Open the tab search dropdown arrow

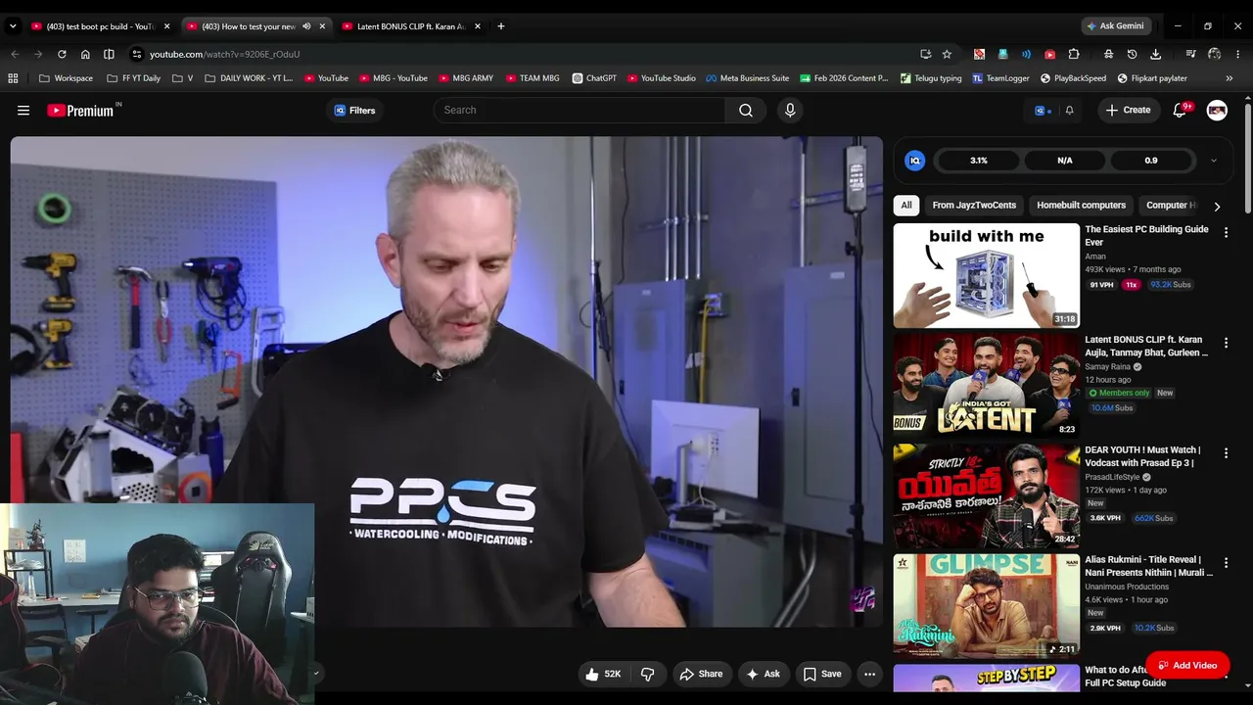13,26
